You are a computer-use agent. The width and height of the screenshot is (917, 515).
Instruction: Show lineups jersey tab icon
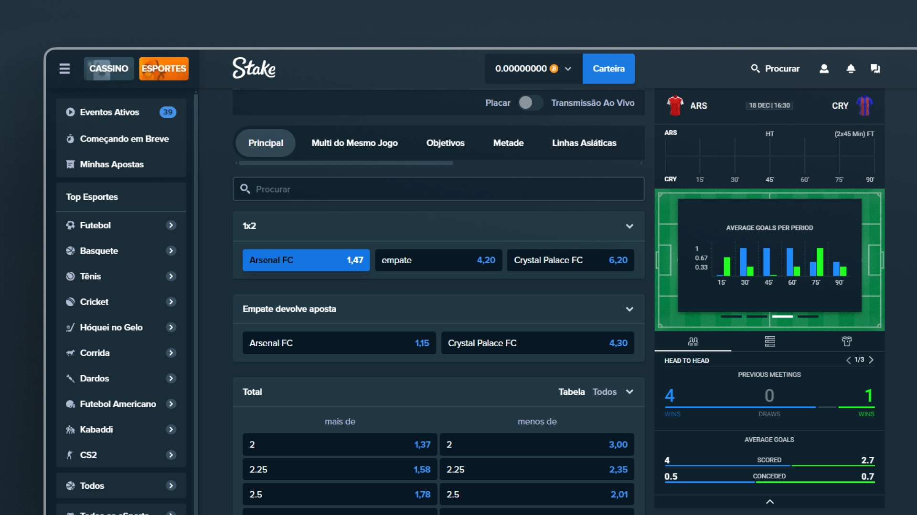847,341
